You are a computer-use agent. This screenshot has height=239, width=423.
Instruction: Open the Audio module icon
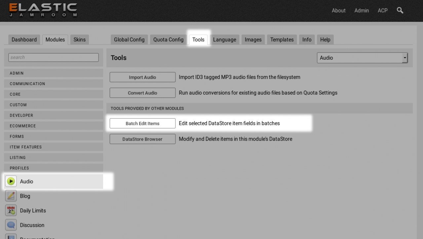pyautogui.click(x=11, y=181)
